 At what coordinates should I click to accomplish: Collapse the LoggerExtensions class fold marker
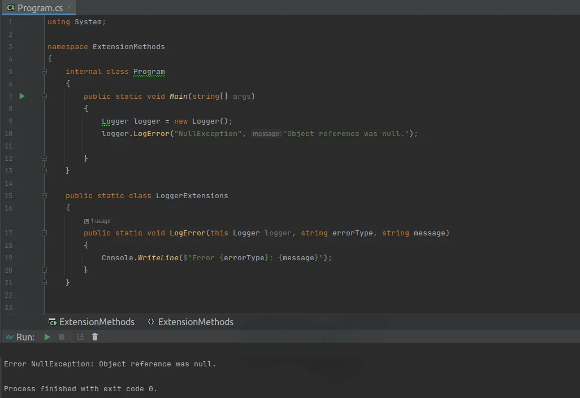point(44,196)
